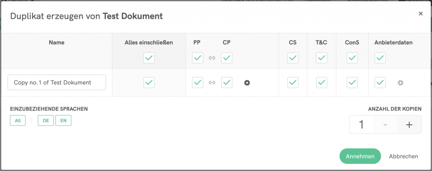Increase number of copies with plus

point(409,125)
